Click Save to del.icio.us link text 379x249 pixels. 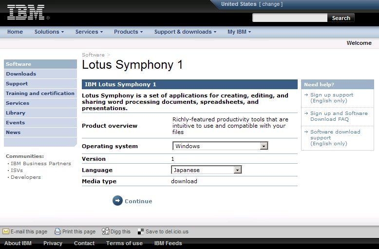click(x=167, y=231)
